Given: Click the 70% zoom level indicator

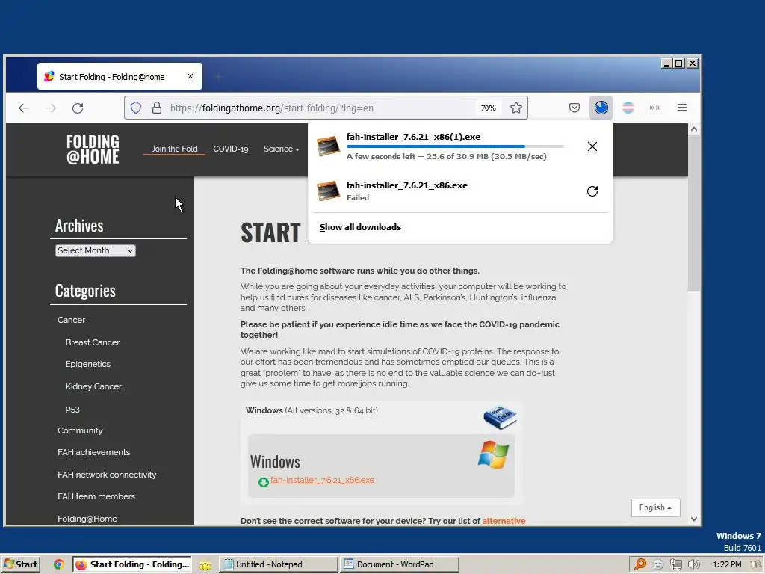Looking at the screenshot, I should [x=489, y=108].
